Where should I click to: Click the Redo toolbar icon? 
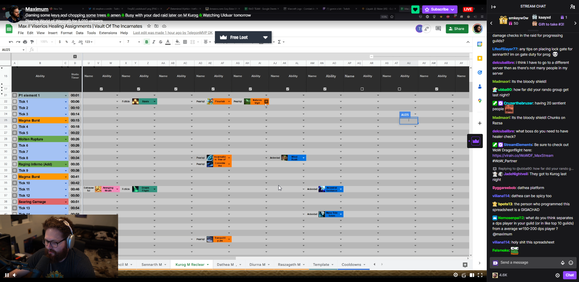pyautogui.click(x=18, y=42)
